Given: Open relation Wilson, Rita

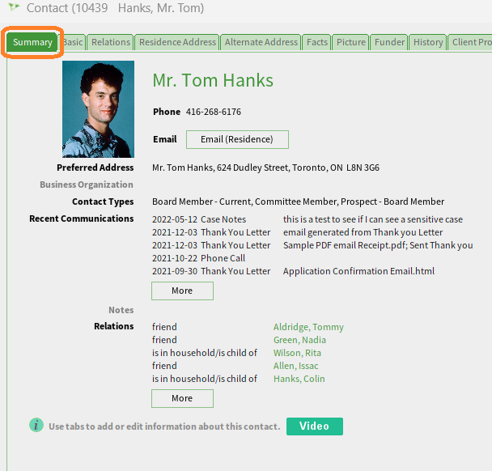Looking at the screenshot, I should [x=297, y=353].
